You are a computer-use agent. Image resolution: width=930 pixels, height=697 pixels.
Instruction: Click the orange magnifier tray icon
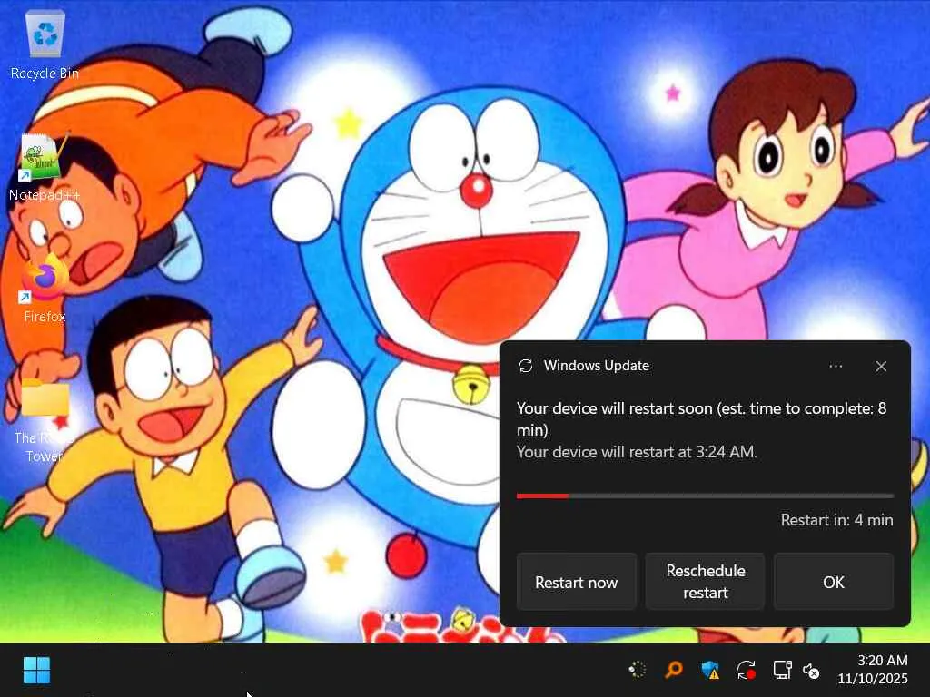(x=673, y=670)
